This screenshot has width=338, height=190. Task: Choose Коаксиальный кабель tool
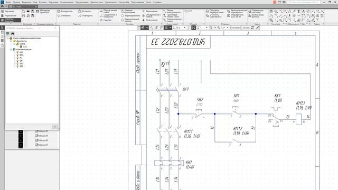coord(130,20)
